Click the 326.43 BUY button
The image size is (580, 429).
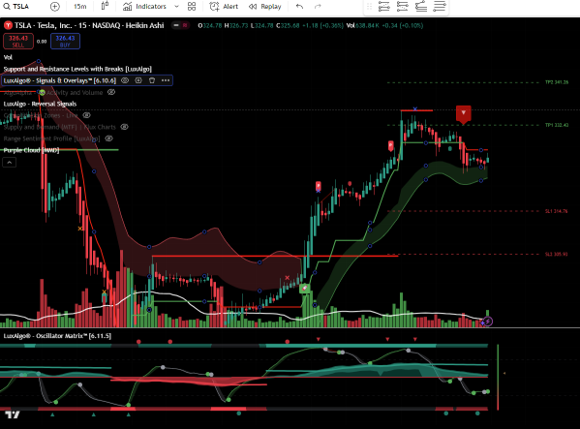pyautogui.click(x=65, y=41)
